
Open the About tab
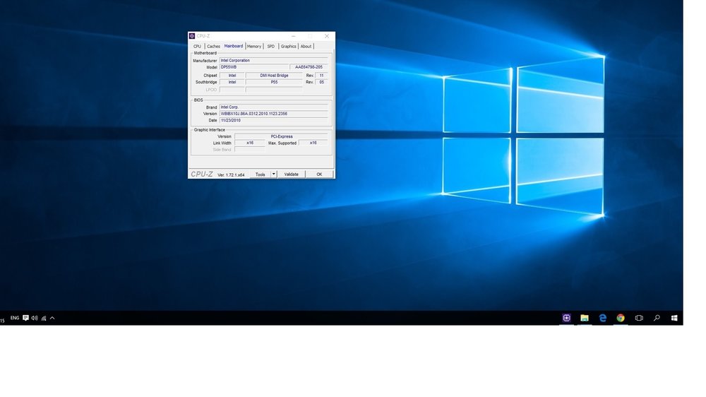pyautogui.click(x=306, y=47)
